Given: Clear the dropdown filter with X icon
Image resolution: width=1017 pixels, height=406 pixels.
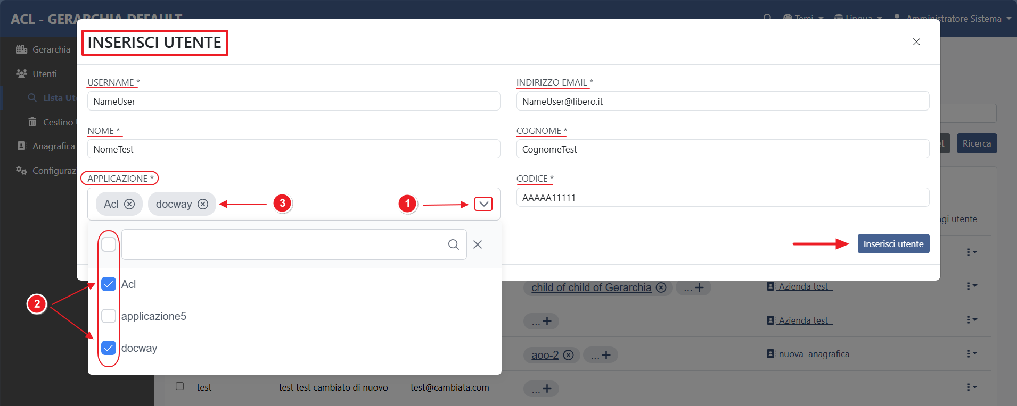Looking at the screenshot, I should 478,244.
